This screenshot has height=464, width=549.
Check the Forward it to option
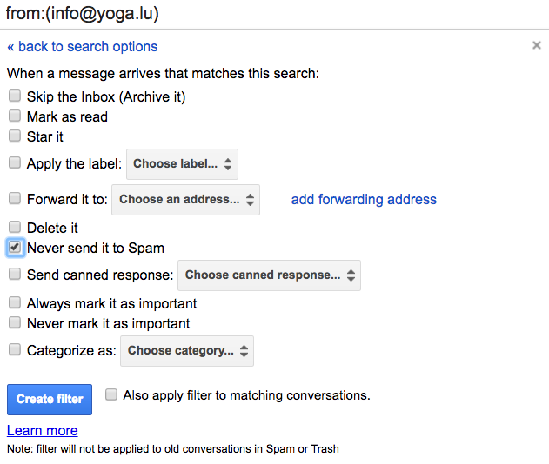pyautogui.click(x=15, y=198)
